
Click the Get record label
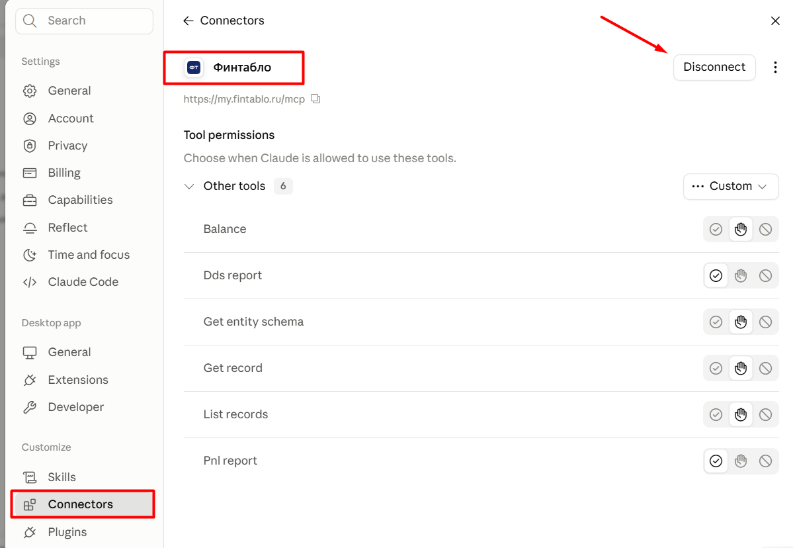coord(233,369)
